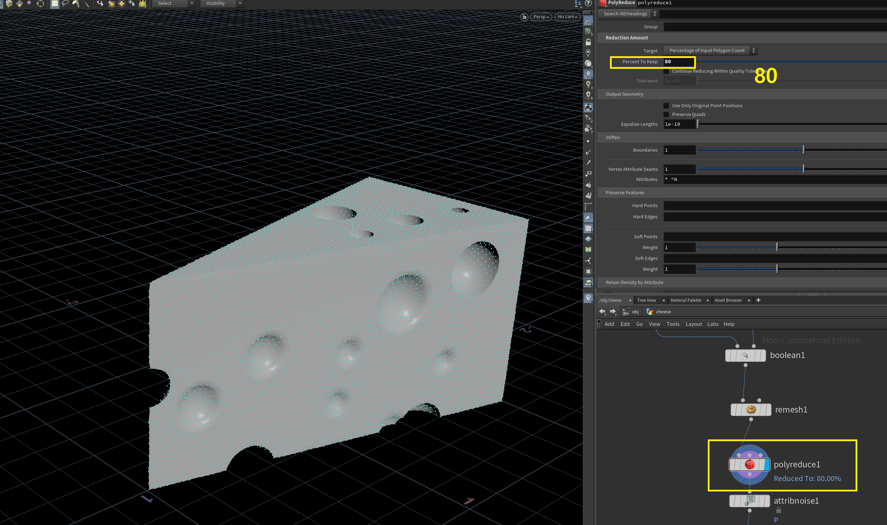
Task: Enable the Preserve Quads checkbox
Action: click(666, 115)
